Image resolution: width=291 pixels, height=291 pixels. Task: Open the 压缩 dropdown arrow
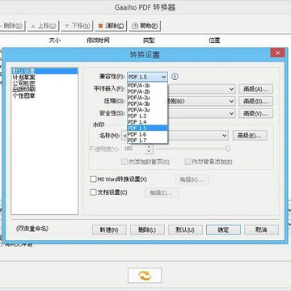[x=232, y=101]
